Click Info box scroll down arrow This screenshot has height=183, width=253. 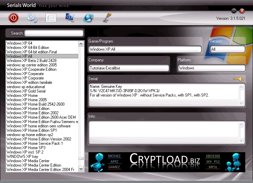coord(241,140)
